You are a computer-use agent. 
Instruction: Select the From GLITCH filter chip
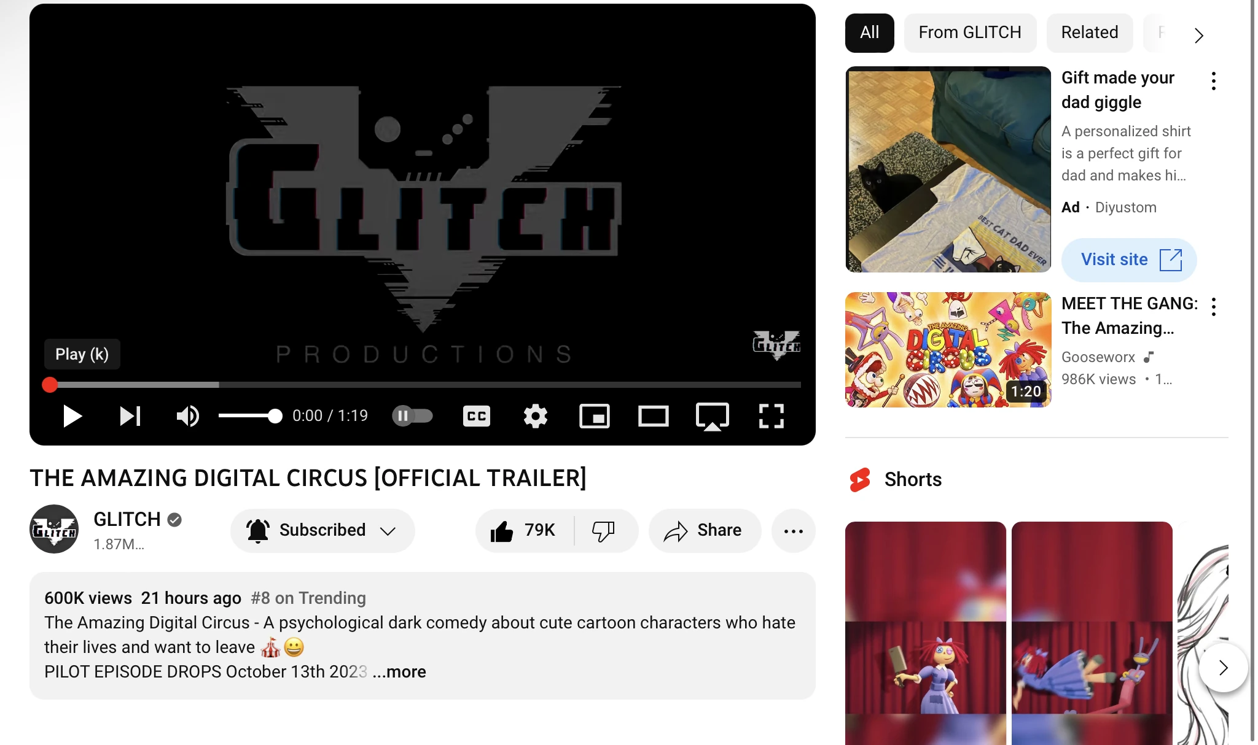click(970, 33)
